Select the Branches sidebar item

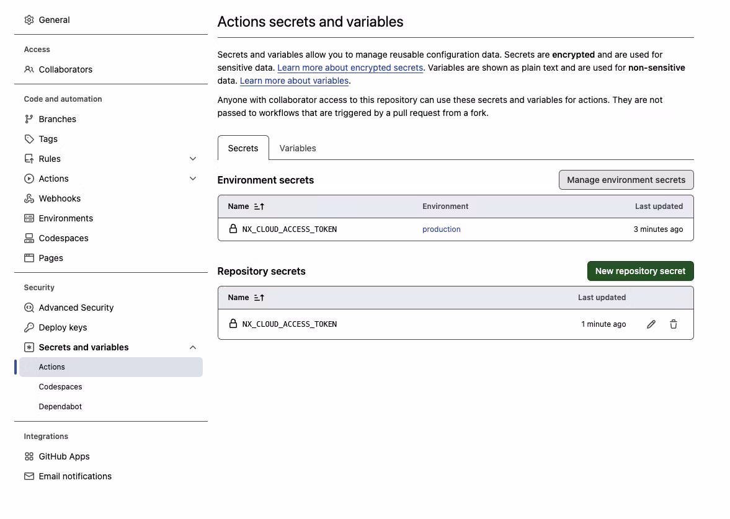[58, 118]
